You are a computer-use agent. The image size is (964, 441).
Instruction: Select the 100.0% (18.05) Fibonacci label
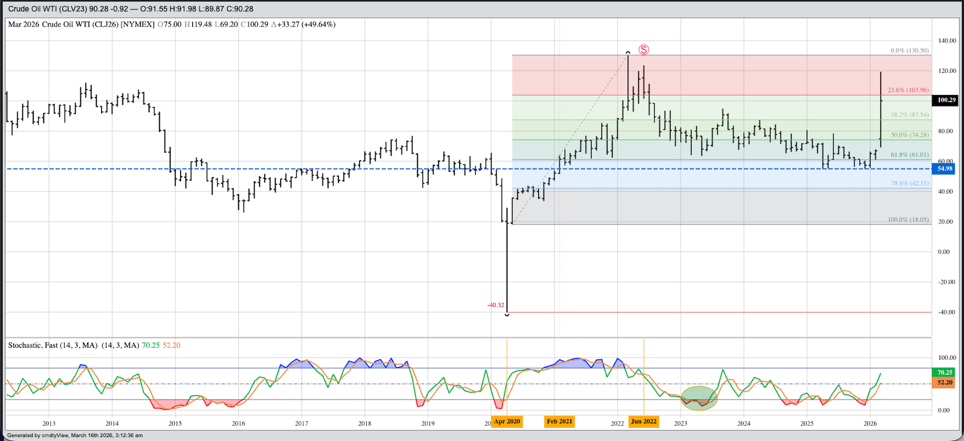[x=908, y=220]
